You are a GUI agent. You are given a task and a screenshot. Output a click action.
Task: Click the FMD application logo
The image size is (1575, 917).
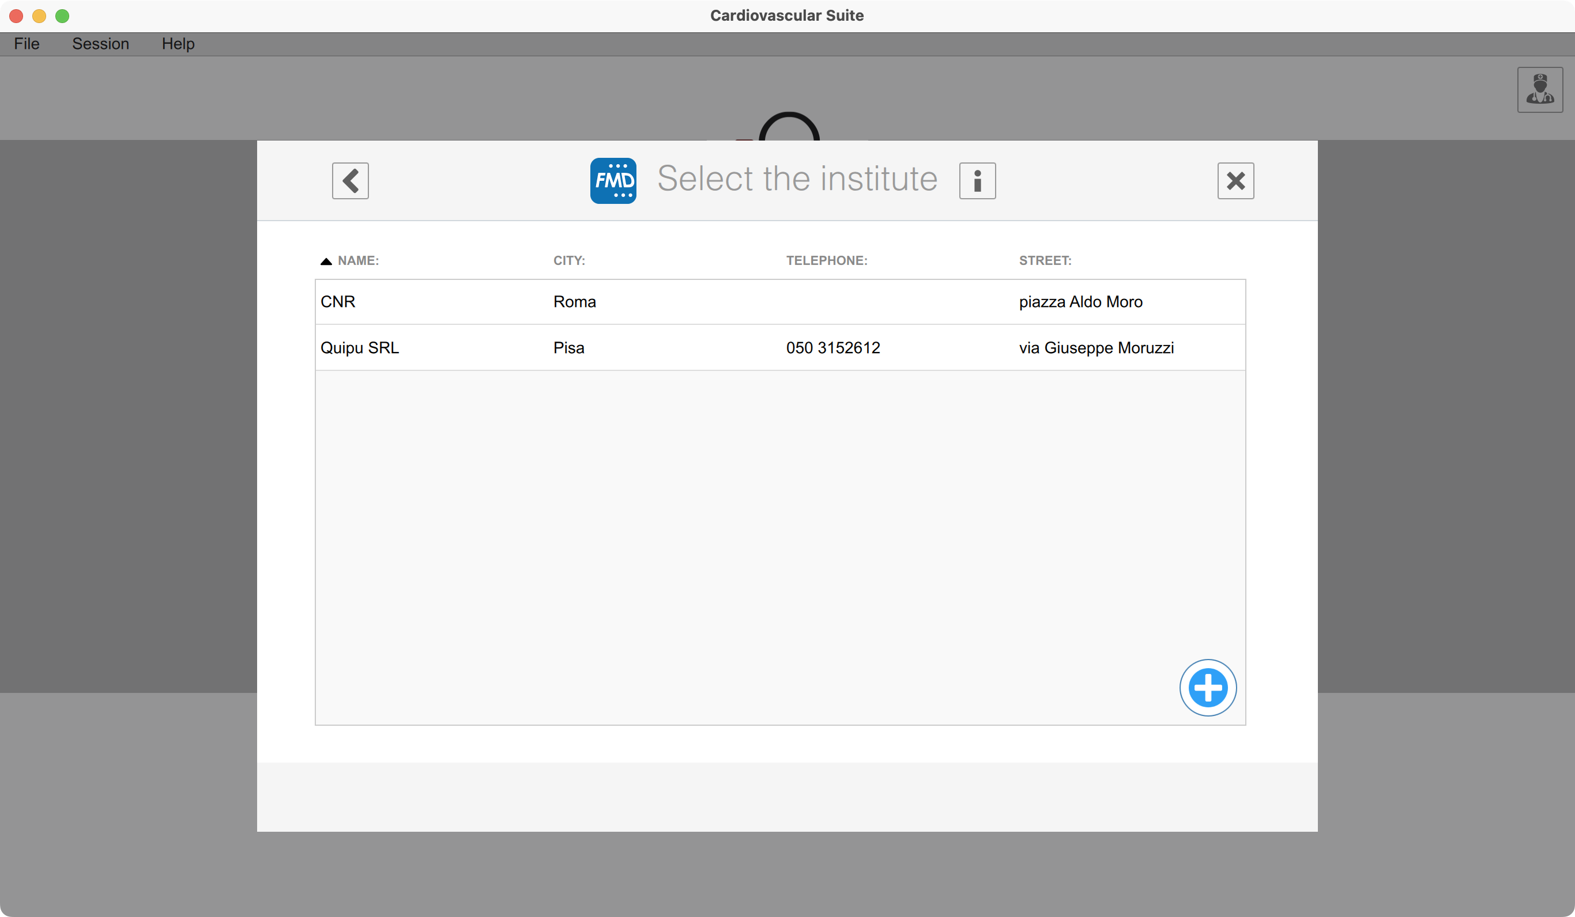613,181
